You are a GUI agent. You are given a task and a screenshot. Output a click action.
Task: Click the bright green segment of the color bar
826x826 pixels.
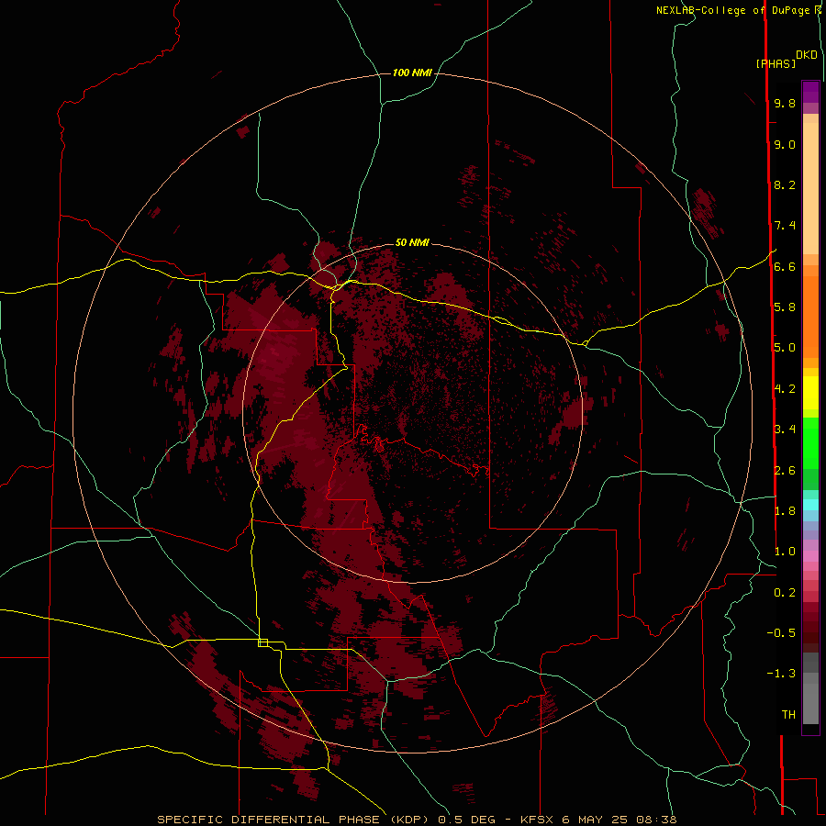pos(810,443)
